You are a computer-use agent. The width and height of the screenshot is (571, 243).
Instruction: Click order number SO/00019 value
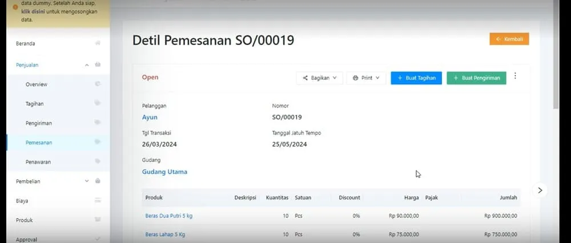[x=287, y=117]
